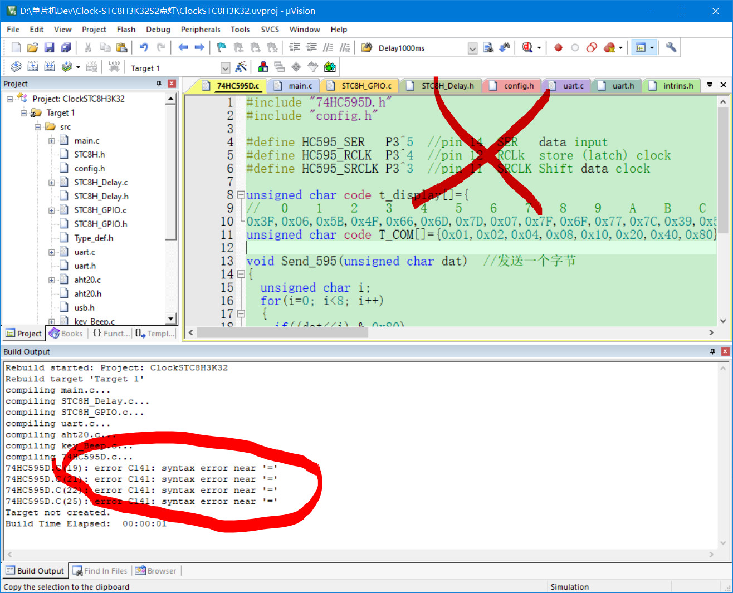Select Type_def.h in the project tree
The height and width of the screenshot is (593, 733).
point(94,238)
